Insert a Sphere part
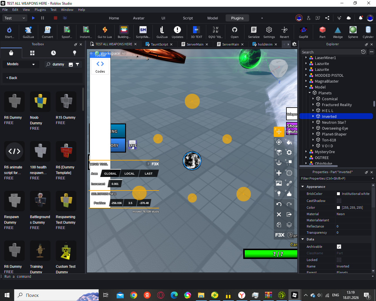The image size is (376, 301). coord(353,32)
